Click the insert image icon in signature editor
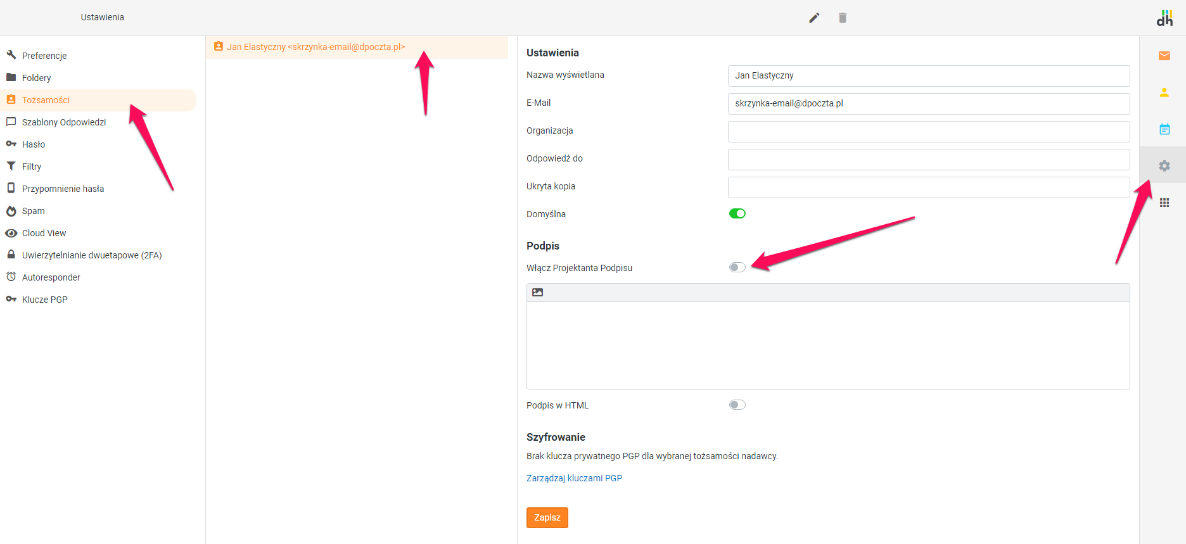Image resolution: width=1186 pixels, height=544 pixels. [538, 293]
